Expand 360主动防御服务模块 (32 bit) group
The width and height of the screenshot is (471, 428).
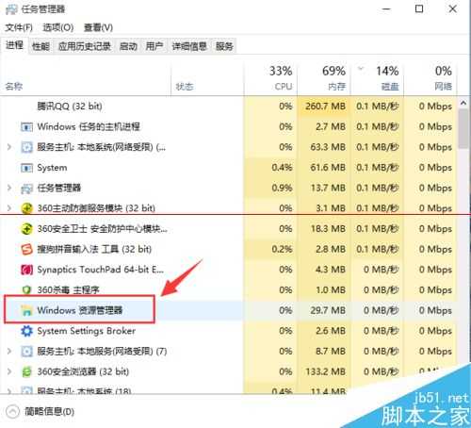[9, 208]
